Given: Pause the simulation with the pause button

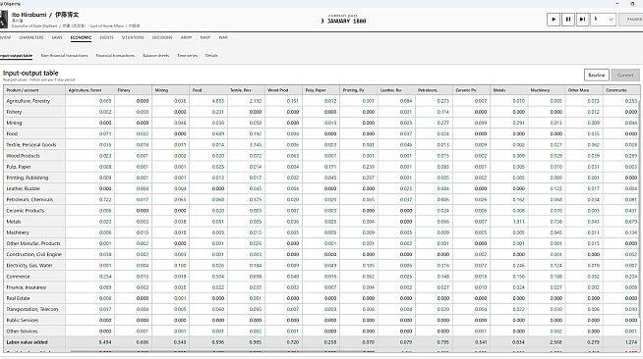Looking at the screenshot, I should tap(568, 20).
